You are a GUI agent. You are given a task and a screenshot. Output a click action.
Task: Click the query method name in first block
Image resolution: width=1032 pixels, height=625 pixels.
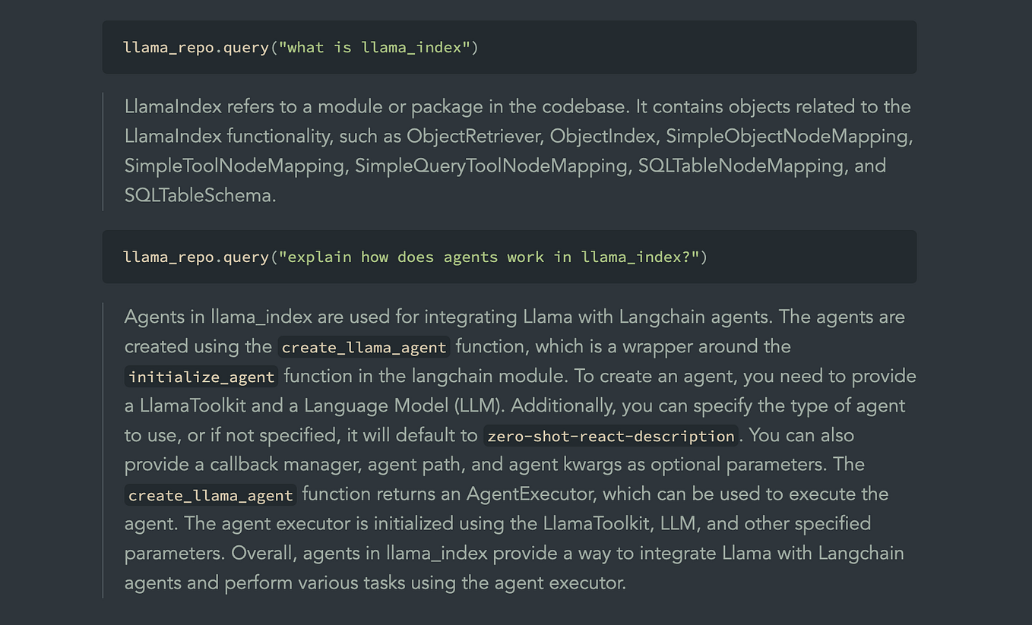245,47
